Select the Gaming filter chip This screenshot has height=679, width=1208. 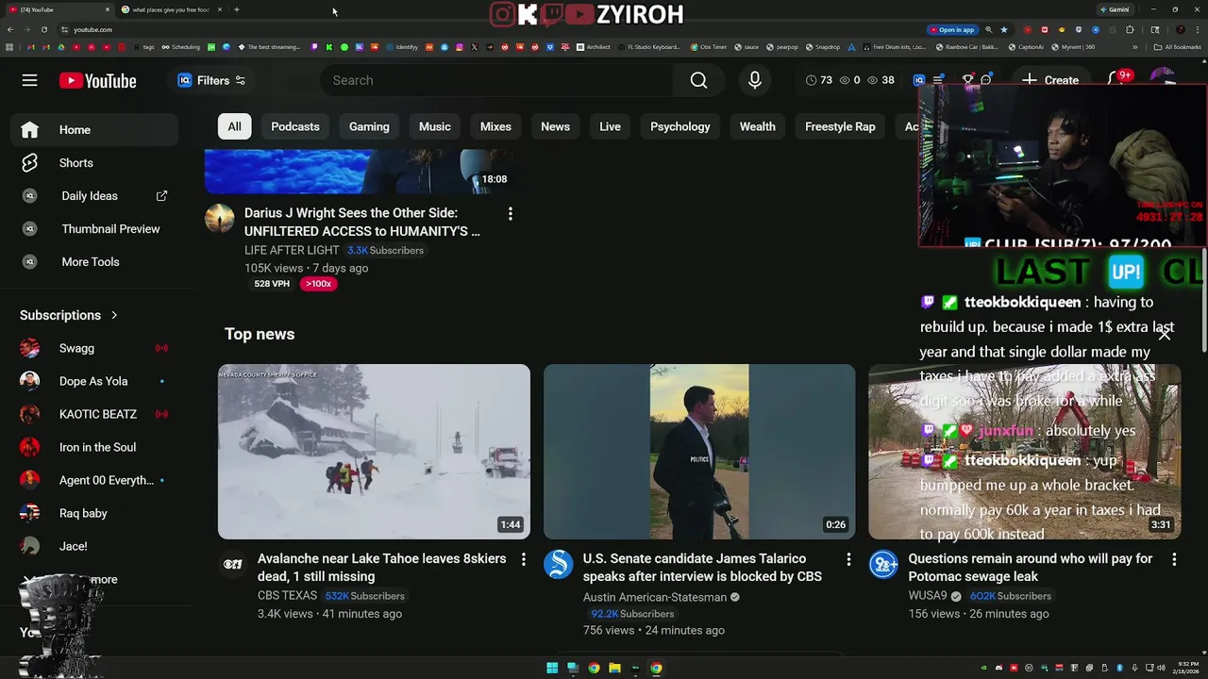click(369, 126)
